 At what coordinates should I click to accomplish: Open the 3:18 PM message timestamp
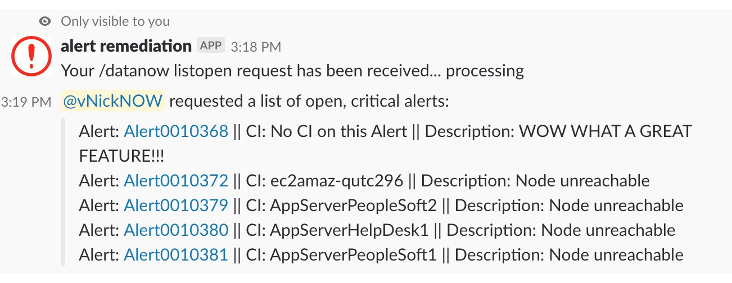point(256,47)
